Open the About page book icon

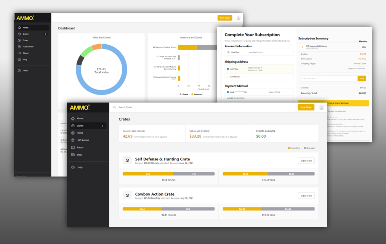click(x=72, y=148)
